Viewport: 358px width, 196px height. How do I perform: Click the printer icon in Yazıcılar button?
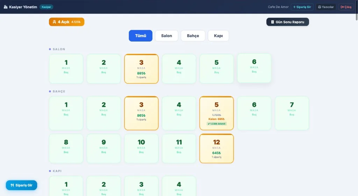click(320, 7)
